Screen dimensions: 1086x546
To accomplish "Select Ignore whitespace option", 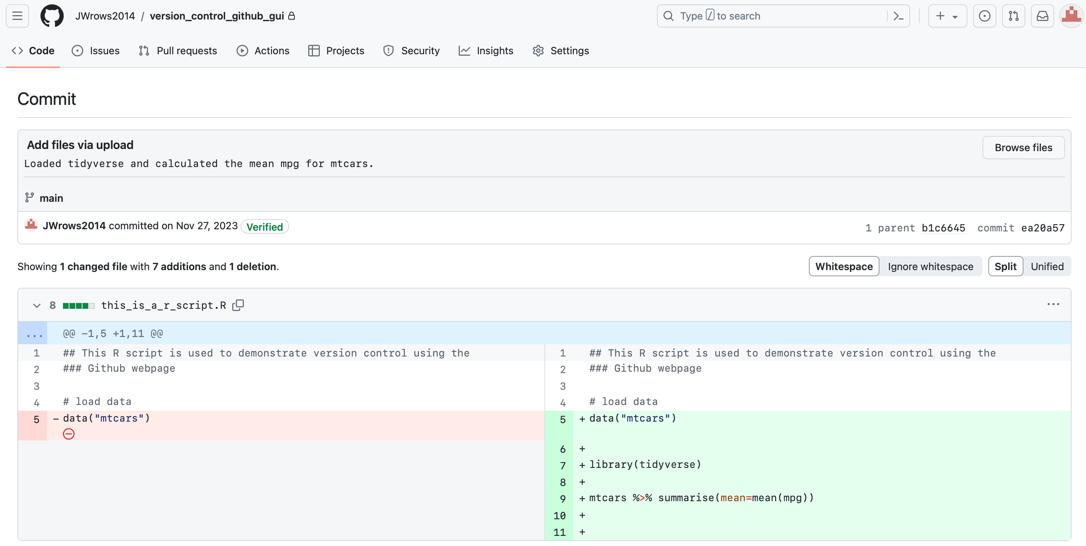I will point(930,266).
